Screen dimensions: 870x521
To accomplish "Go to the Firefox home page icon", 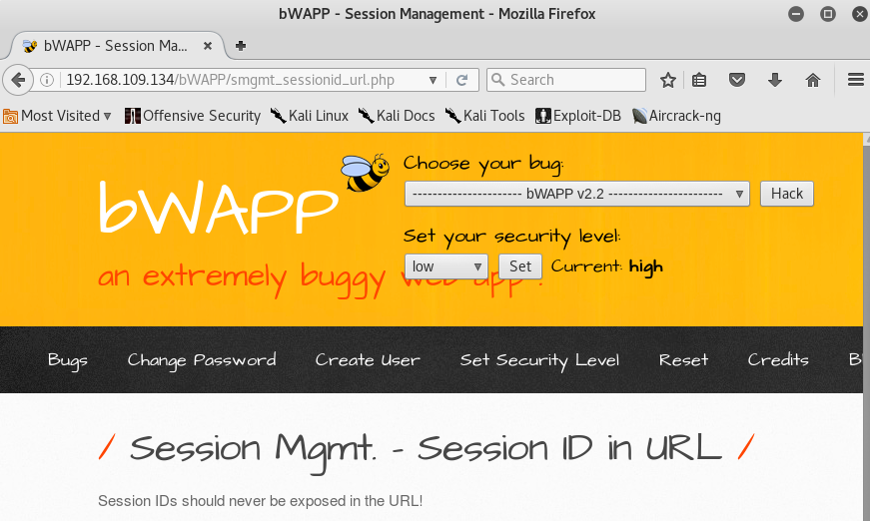I will [813, 81].
